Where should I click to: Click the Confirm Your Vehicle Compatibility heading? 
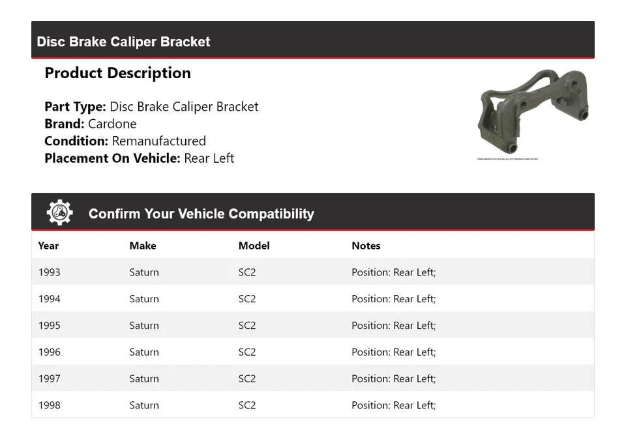pos(201,214)
